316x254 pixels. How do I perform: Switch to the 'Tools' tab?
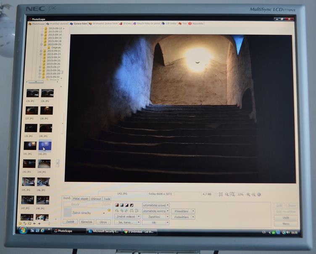click(107, 199)
